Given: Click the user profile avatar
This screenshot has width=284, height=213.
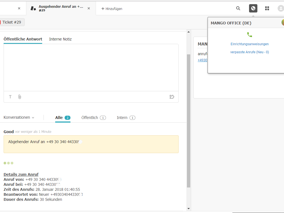Looking at the screenshot, I should [281, 8].
